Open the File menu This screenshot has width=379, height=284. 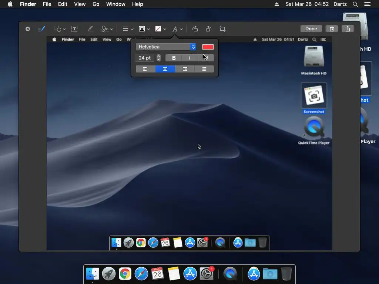click(47, 4)
